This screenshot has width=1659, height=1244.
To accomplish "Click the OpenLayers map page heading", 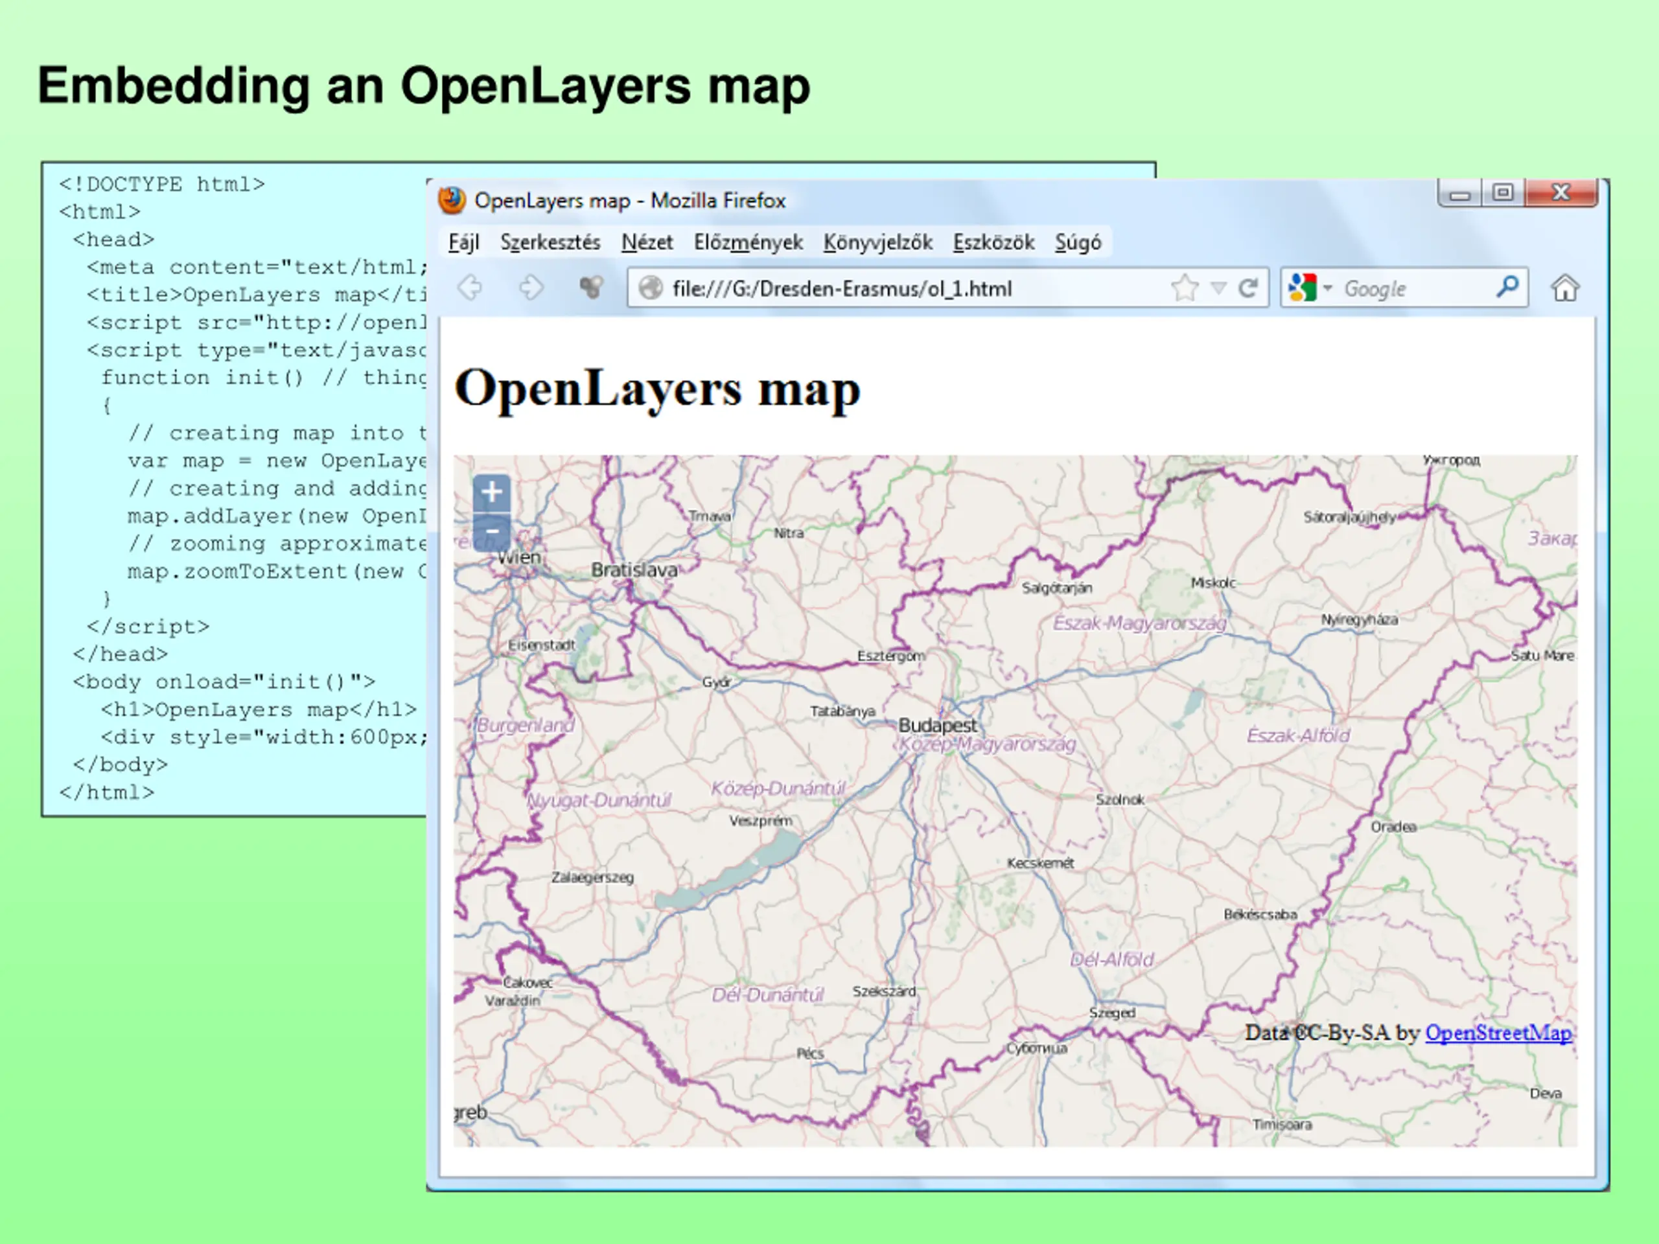I will (x=657, y=389).
